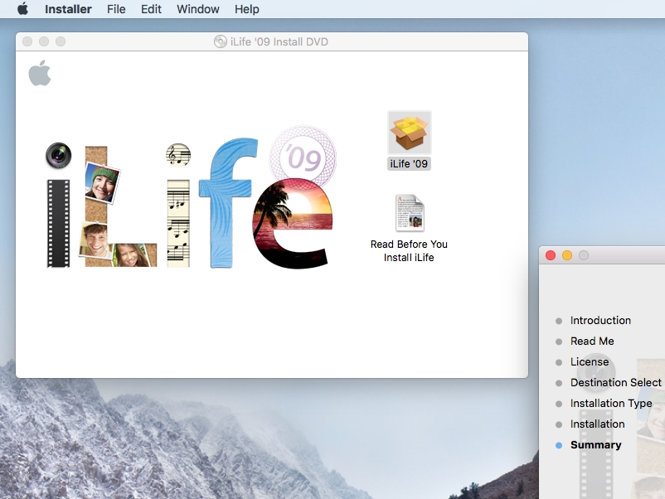The height and width of the screenshot is (499, 665).
Task: Click the DVD proxy icon in the window title
Action: pos(220,41)
